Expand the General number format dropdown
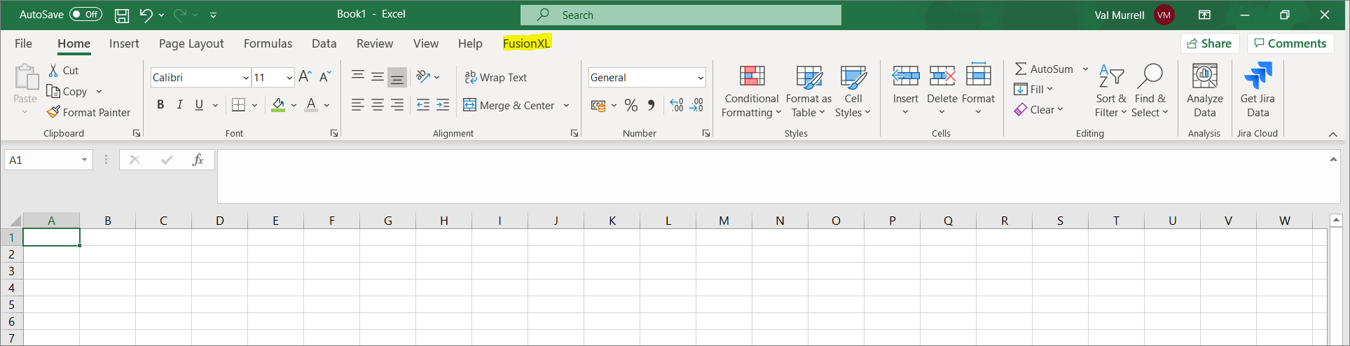The width and height of the screenshot is (1350, 346). [700, 78]
